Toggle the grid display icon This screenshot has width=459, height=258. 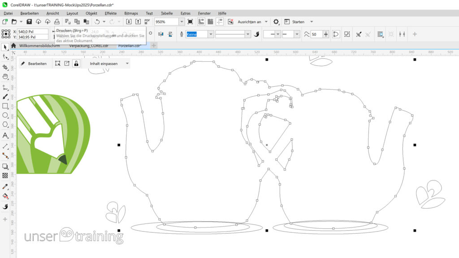click(x=211, y=21)
